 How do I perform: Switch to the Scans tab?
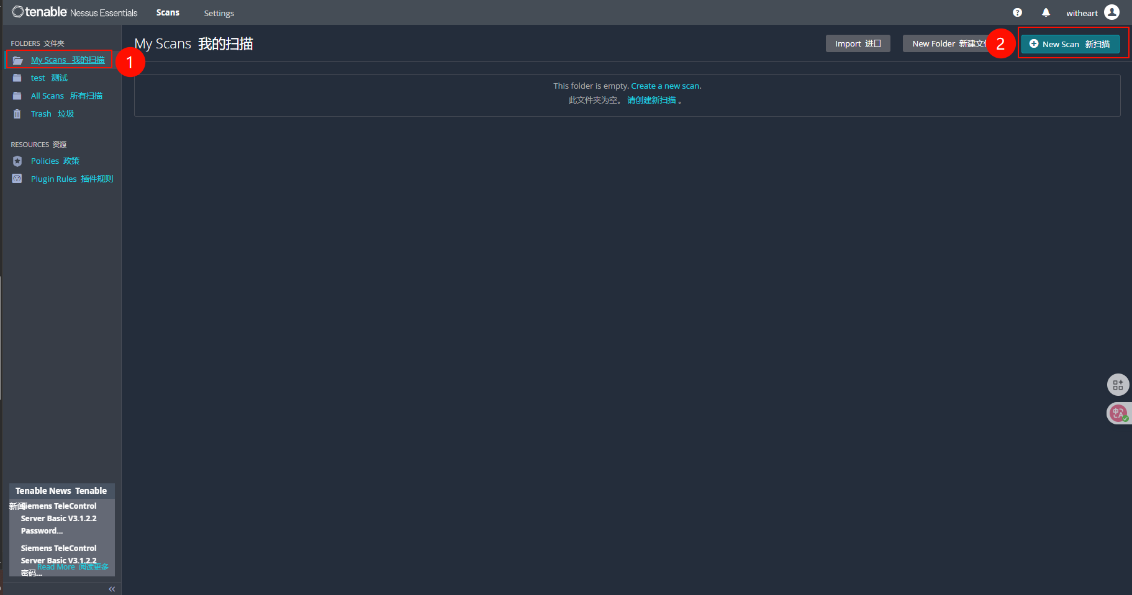[168, 12]
